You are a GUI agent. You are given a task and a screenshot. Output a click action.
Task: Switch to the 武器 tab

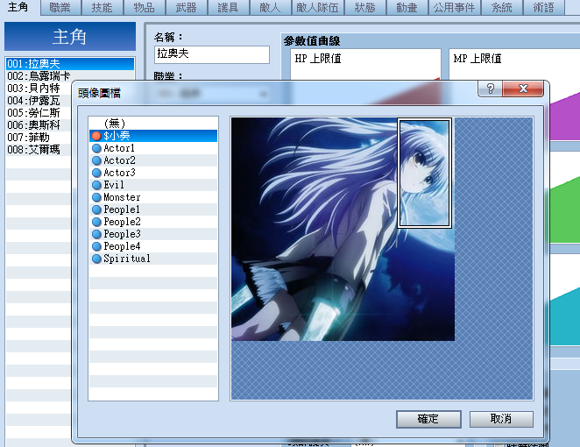click(186, 7)
